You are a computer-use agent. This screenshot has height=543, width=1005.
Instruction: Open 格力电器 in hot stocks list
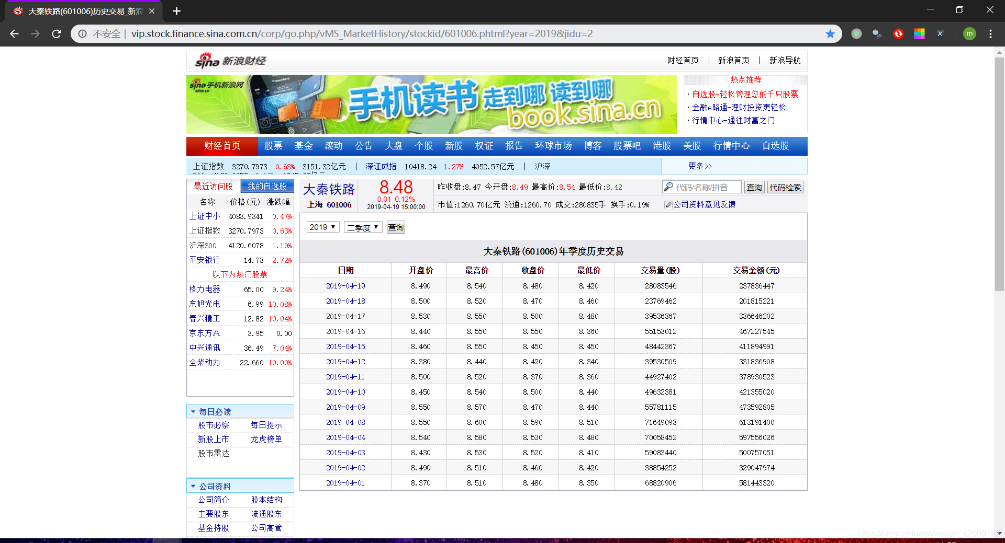coord(205,290)
